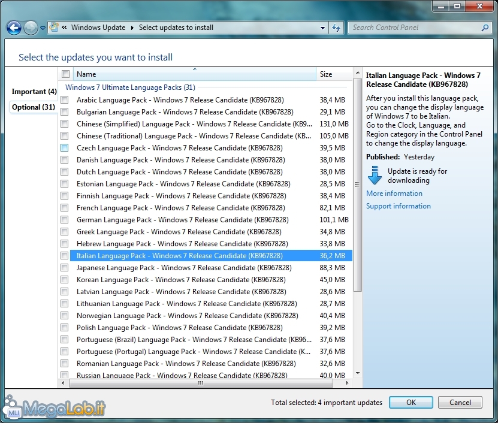Click the blue download arrow icon
This screenshot has height=423, width=498.
375,176
